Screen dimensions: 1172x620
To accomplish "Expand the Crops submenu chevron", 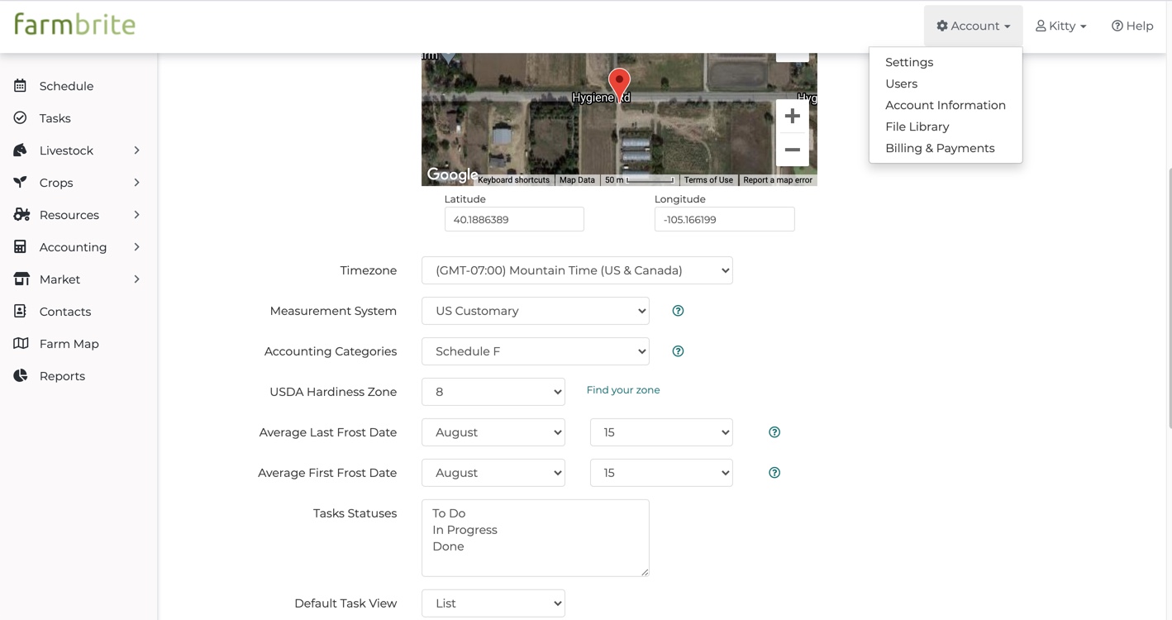I will click(x=136, y=183).
